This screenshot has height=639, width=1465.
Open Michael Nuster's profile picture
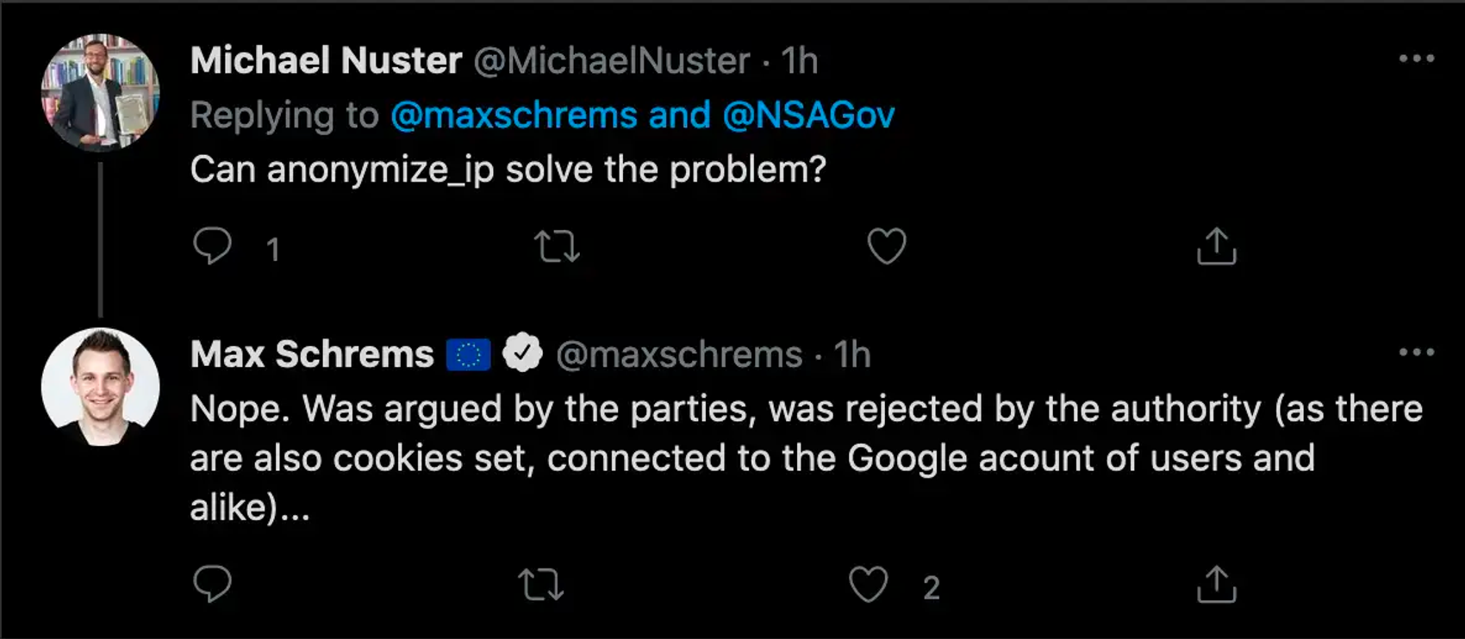[x=100, y=92]
